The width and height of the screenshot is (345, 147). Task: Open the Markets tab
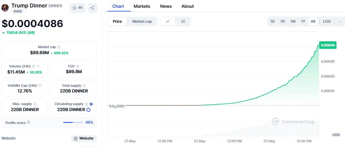[142, 6]
